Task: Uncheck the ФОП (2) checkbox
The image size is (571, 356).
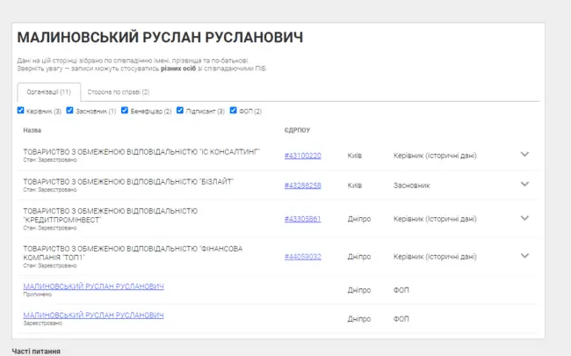Action: 233,111
